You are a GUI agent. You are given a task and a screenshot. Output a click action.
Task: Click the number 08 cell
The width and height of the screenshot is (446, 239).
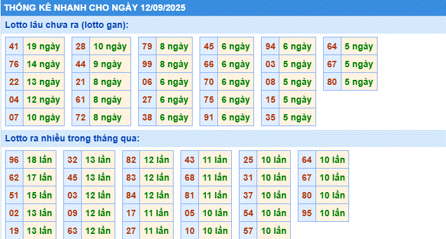pyautogui.click(x=271, y=82)
